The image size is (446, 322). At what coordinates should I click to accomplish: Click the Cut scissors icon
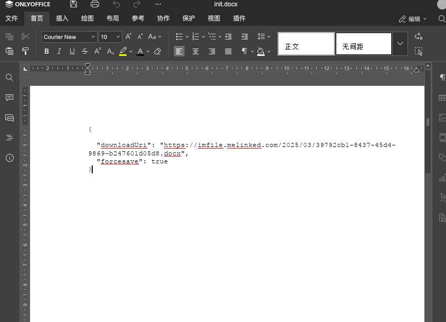(25, 36)
